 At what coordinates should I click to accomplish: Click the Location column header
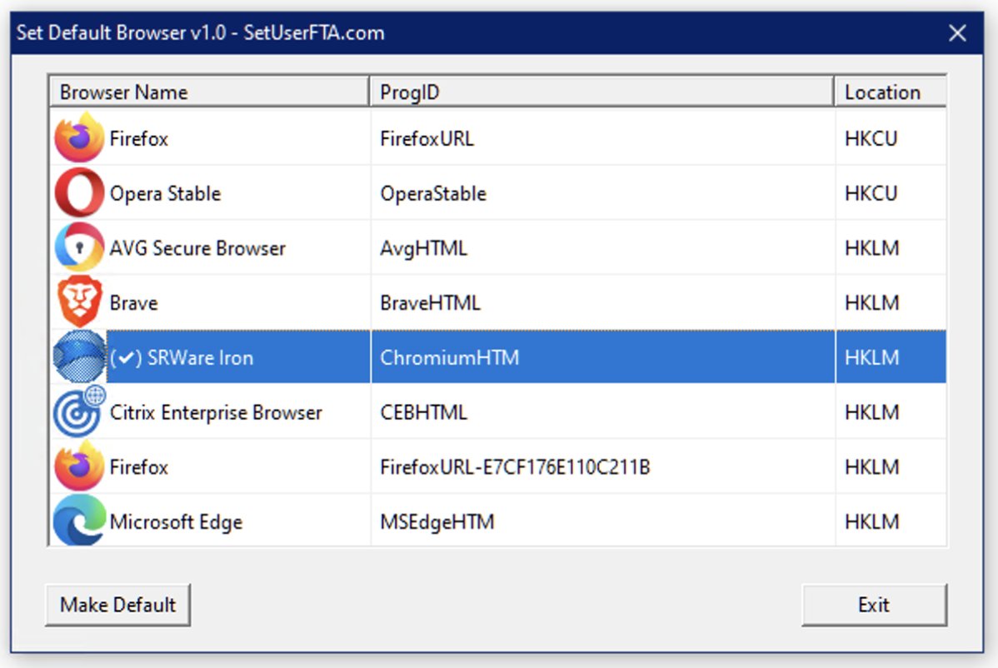click(x=891, y=92)
